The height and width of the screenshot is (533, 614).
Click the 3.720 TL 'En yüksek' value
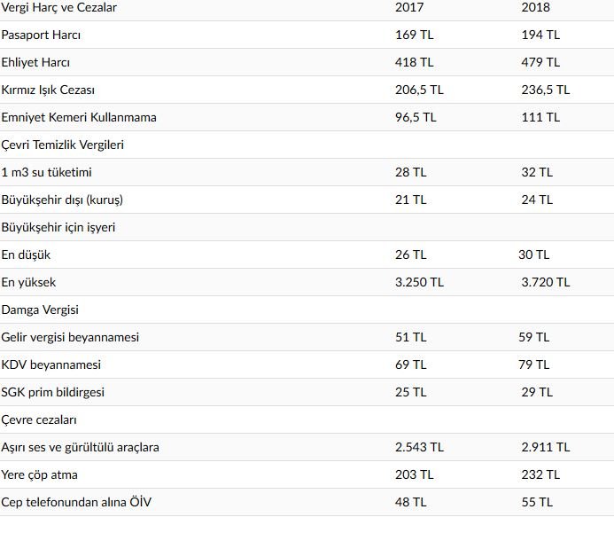(546, 282)
